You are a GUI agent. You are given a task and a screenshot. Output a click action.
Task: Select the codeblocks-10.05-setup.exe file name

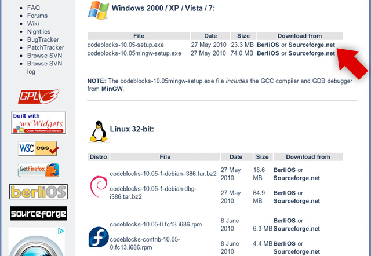(x=125, y=45)
